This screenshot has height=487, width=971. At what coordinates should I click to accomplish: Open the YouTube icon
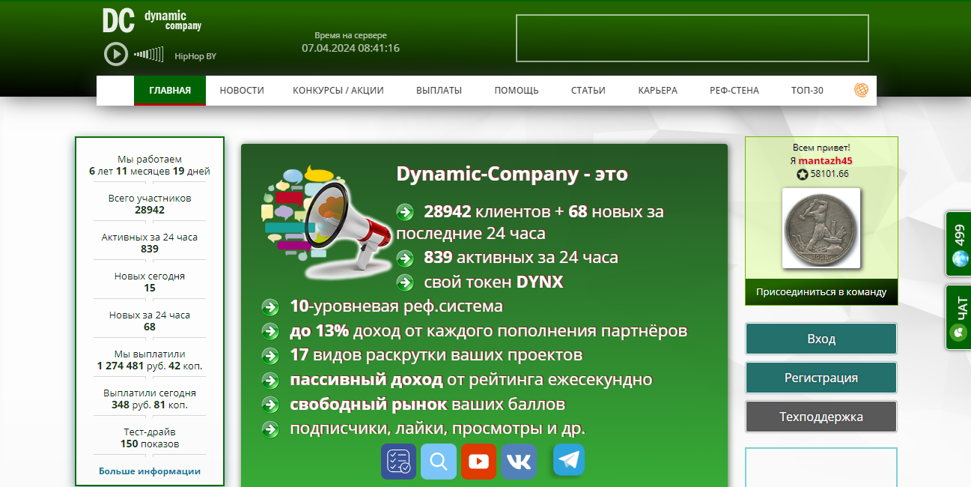pos(478,462)
